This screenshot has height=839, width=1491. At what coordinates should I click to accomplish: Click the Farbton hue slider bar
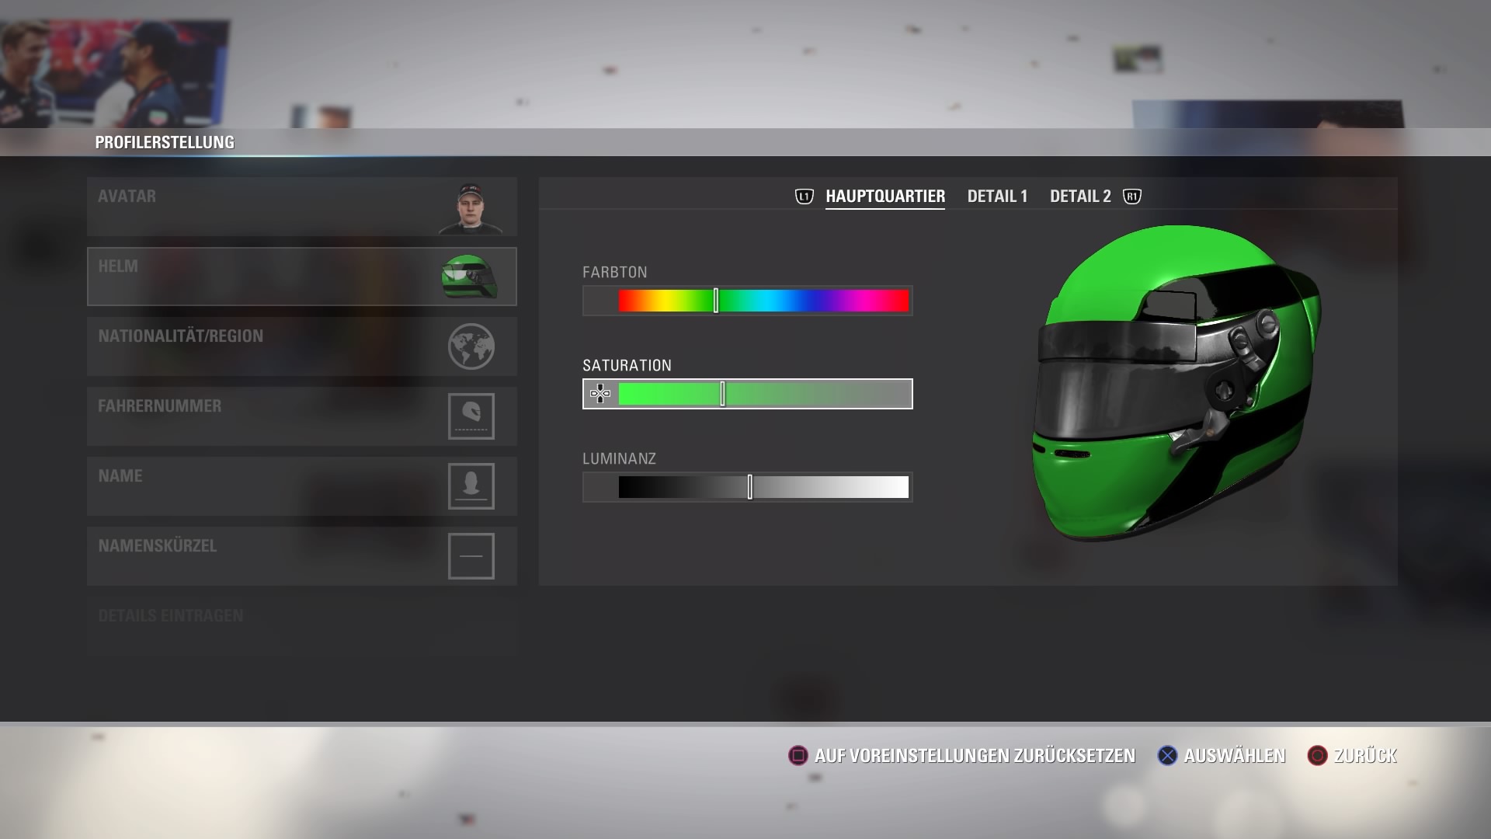coord(748,301)
